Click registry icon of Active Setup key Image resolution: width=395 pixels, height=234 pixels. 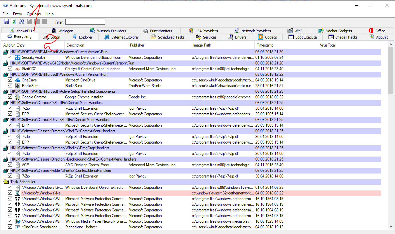point(6,91)
